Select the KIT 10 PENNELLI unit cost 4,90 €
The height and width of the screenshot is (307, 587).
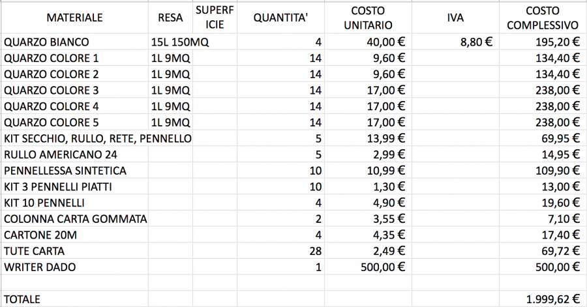click(368, 203)
